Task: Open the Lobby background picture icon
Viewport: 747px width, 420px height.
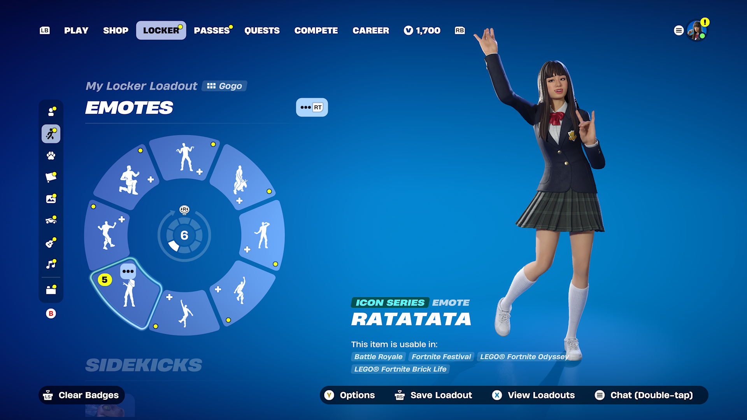Action: (51, 199)
